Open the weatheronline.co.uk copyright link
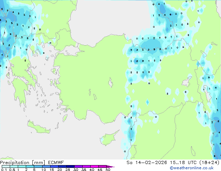Screen dimensions: 221x171 (192, 168)
